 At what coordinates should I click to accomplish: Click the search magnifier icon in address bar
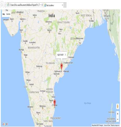[x=39, y=5]
